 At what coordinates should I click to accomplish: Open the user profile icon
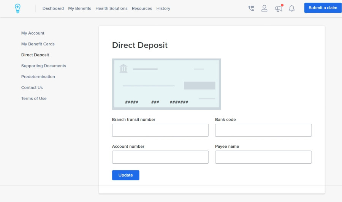tap(264, 8)
